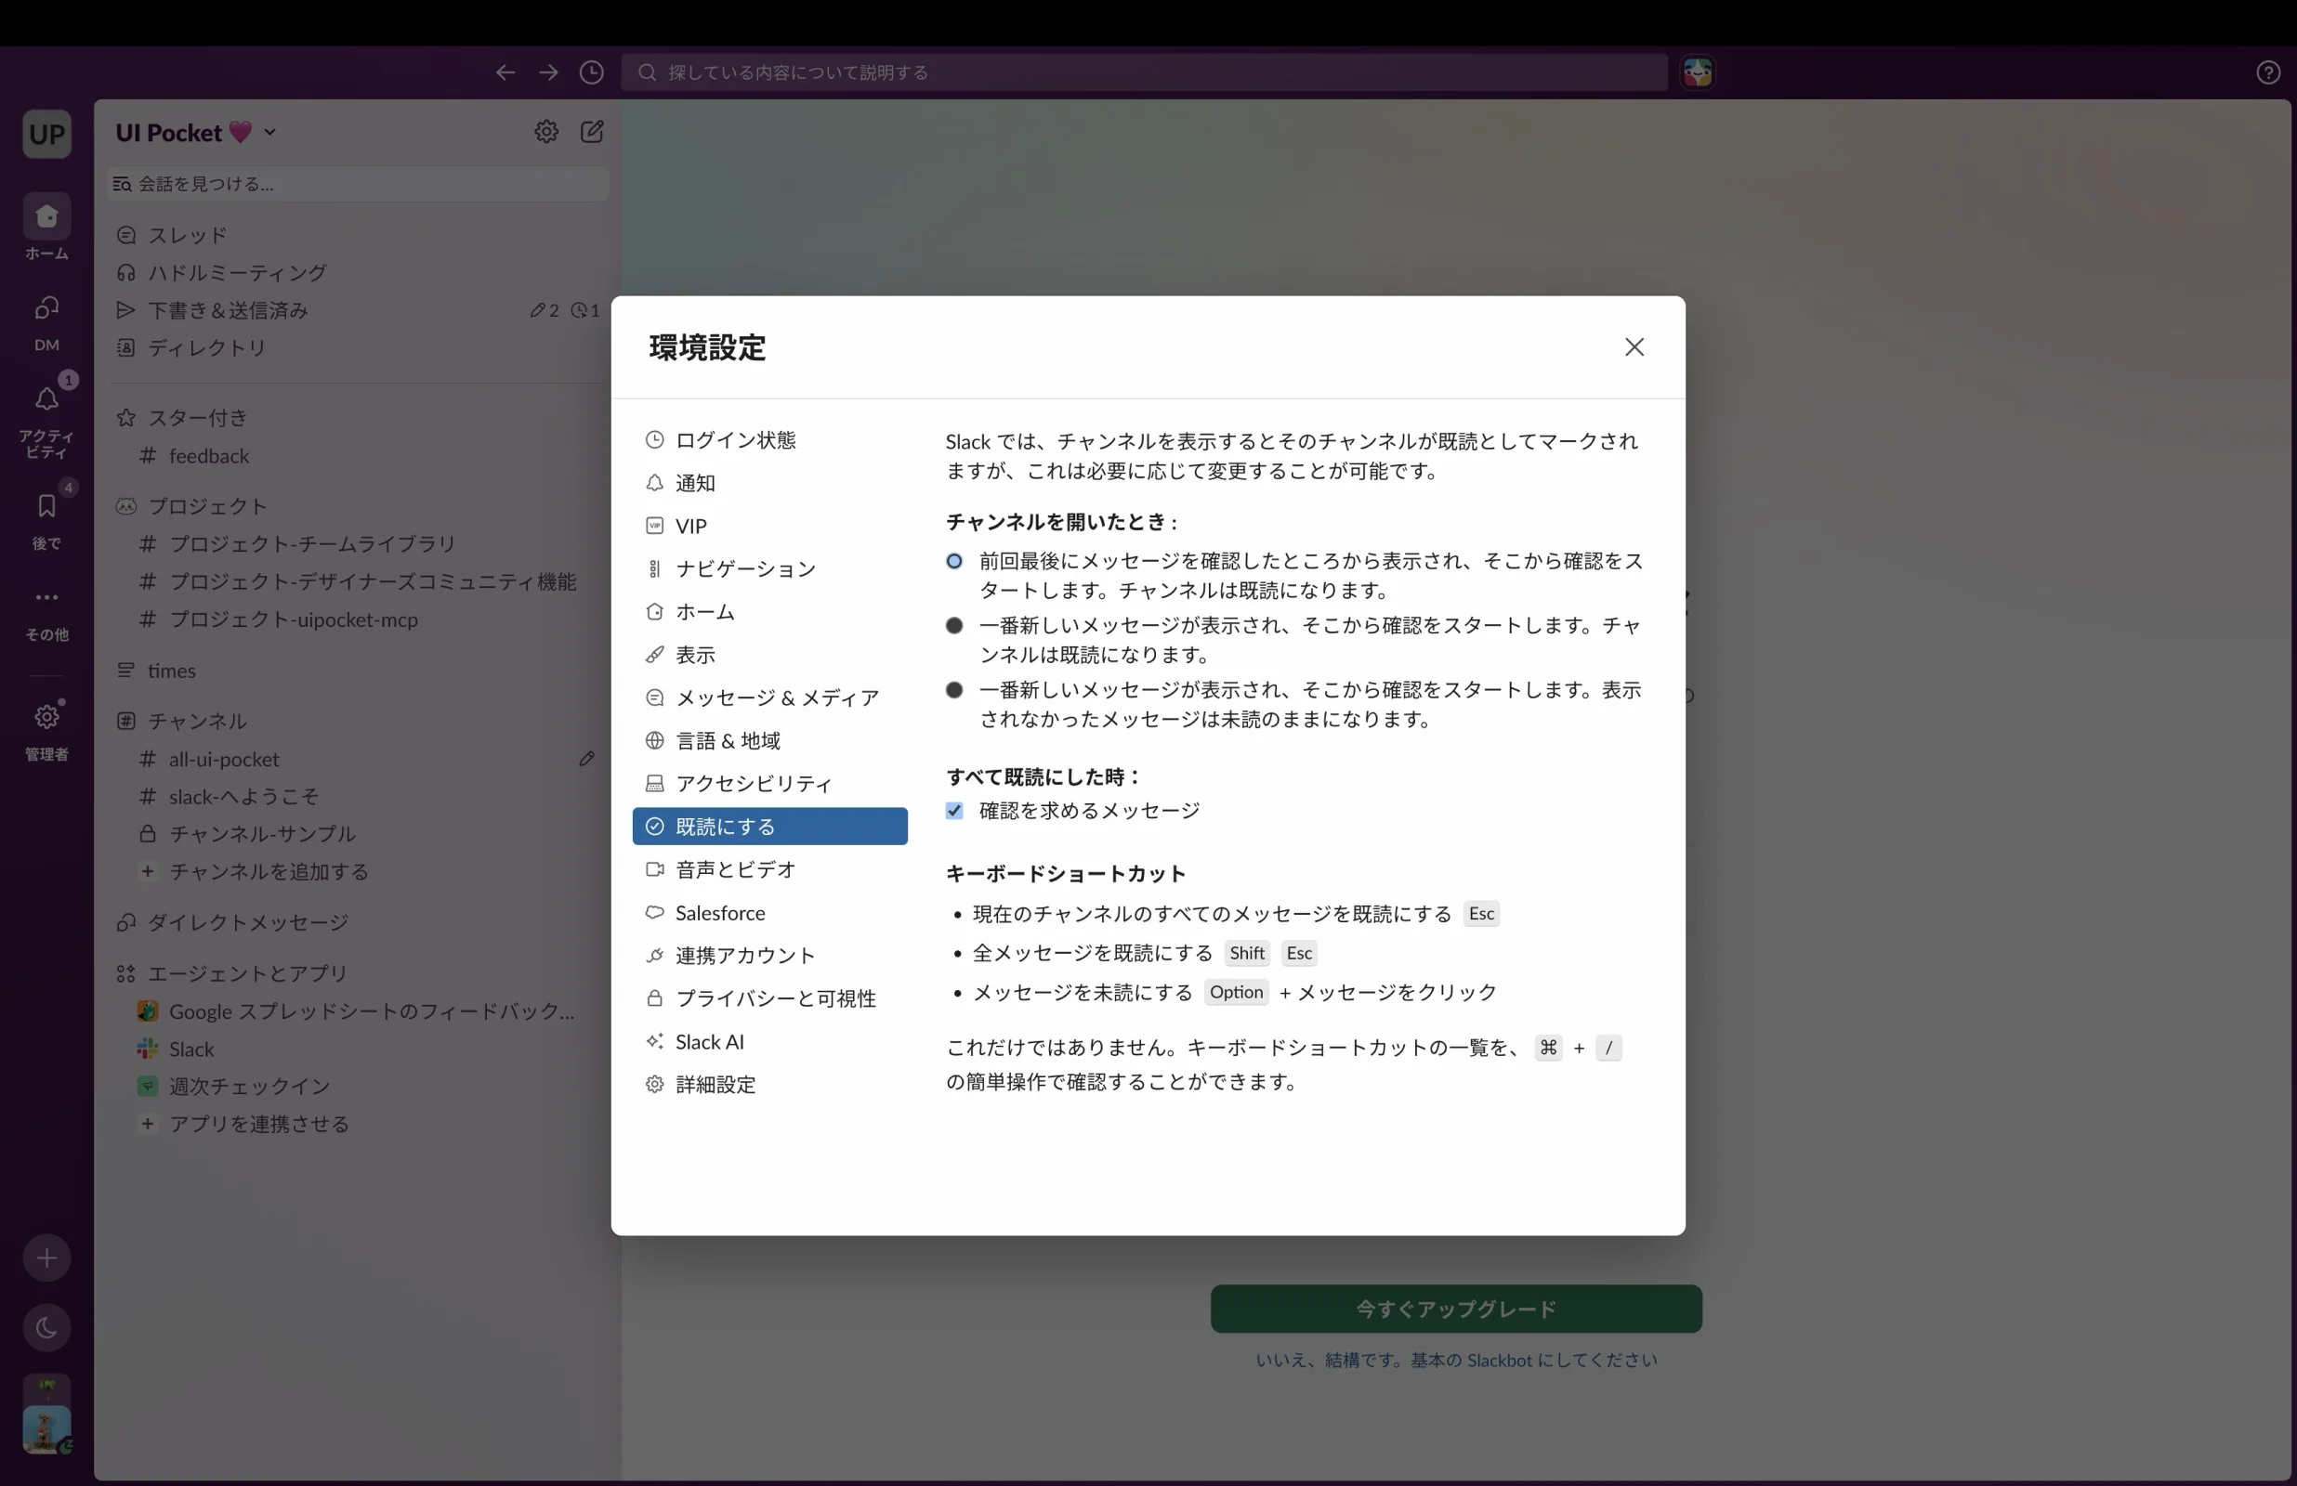Select third radio keeping messages unread

point(953,690)
